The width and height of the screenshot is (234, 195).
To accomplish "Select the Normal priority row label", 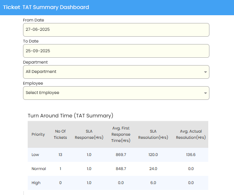I will point(39,169).
